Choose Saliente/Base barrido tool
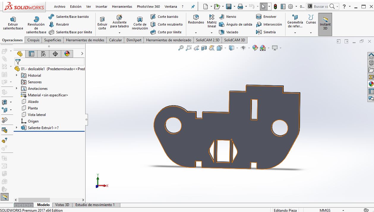Image resolution: width=374 pixels, height=212 pixels. [x=69, y=17]
